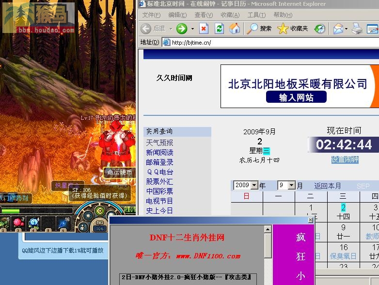
Task: Click the 输入网站 banner button
Action: point(296,97)
